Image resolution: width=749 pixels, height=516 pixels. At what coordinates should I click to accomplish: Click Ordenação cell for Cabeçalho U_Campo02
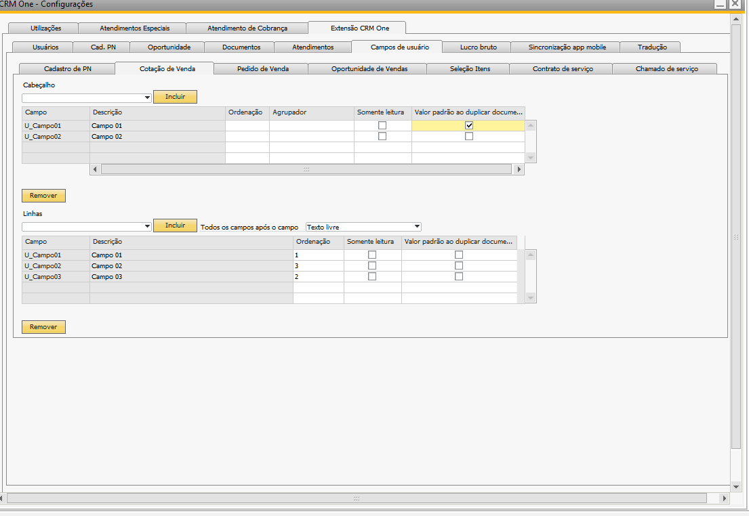coord(247,137)
